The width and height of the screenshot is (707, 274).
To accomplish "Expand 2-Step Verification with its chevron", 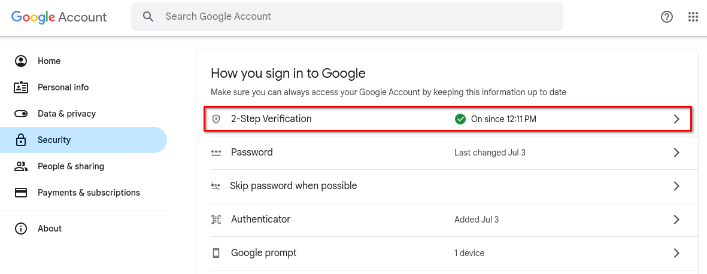I will pos(676,119).
